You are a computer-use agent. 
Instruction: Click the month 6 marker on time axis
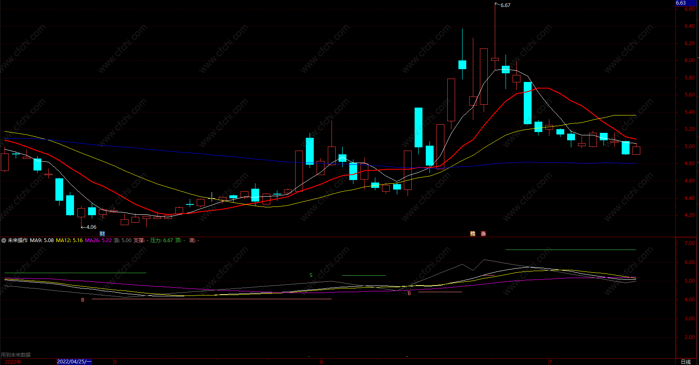coord(322,362)
